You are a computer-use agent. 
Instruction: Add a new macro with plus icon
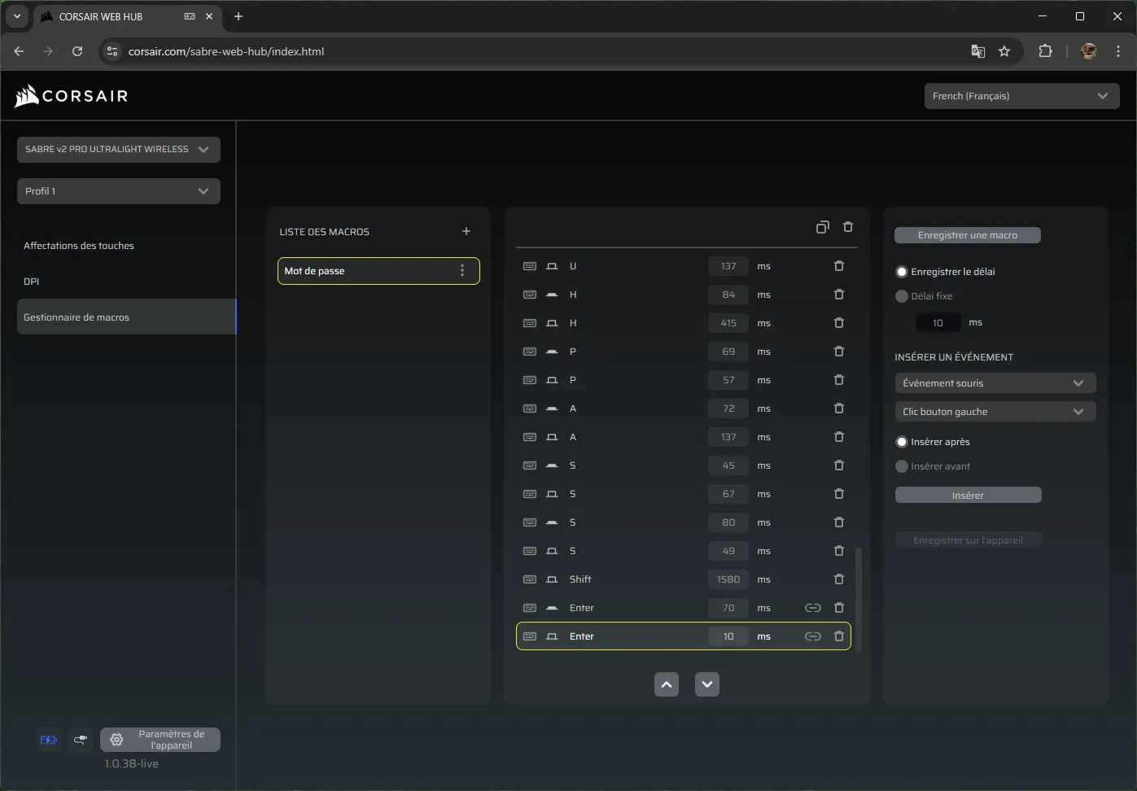coord(466,232)
